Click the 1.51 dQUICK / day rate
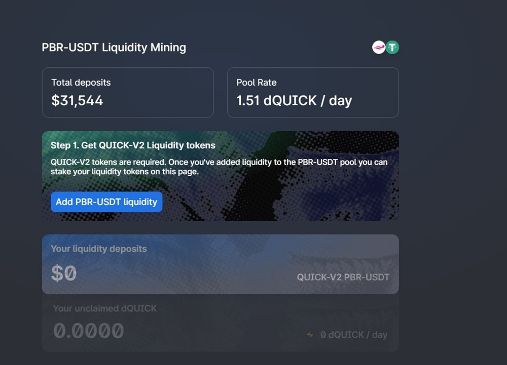Viewport: 507px width, 365px height. 294,100
